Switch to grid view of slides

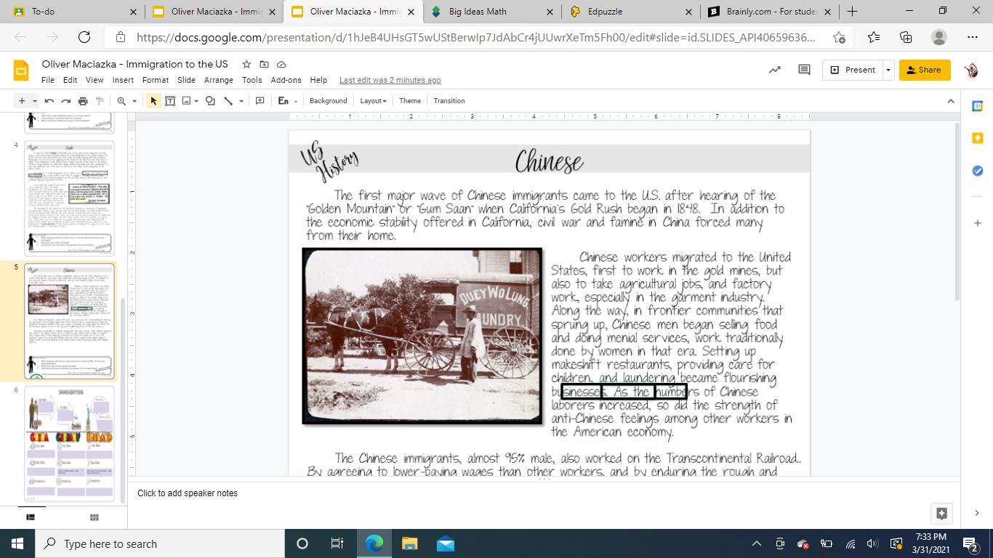click(94, 517)
